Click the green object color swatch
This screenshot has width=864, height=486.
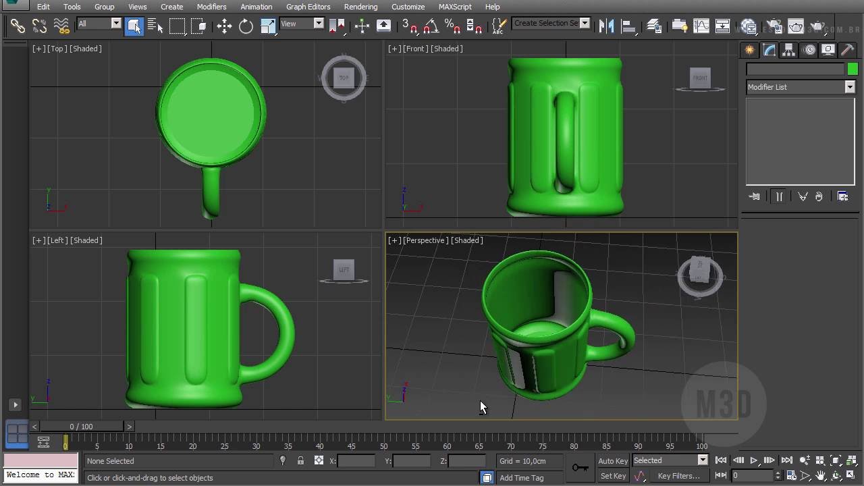(853, 69)
